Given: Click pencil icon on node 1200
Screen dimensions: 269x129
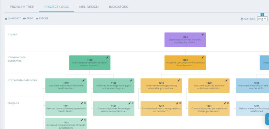Looking at the screenshot, I should [x=202, y=58].
